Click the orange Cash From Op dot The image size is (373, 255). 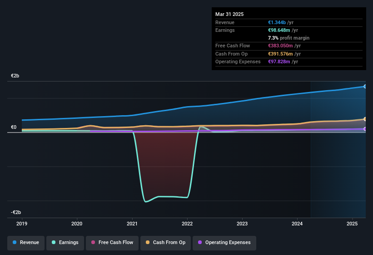[148, 242]
